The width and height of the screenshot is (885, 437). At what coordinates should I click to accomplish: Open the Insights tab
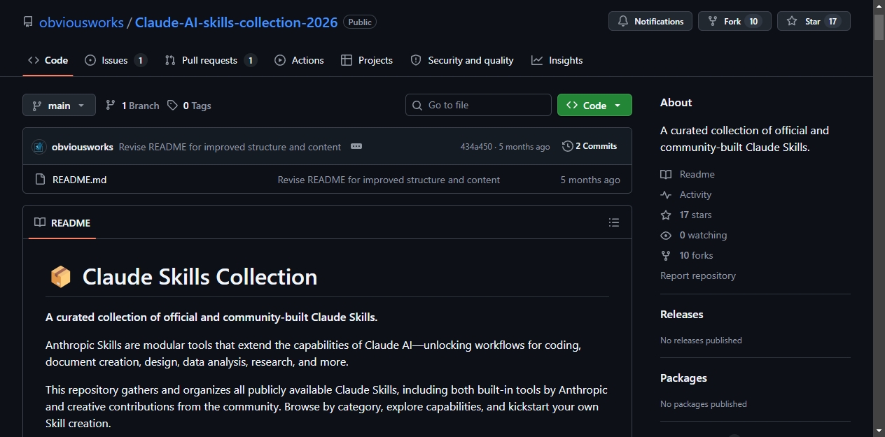557,60
